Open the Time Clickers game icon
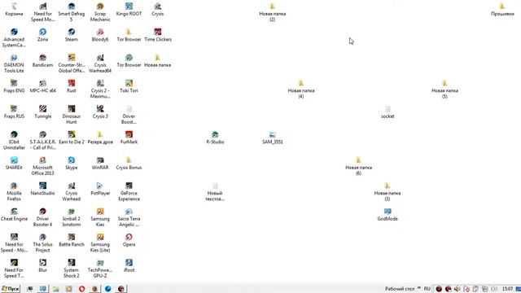This screenshot has width=521, height=293. pos(158,35)
